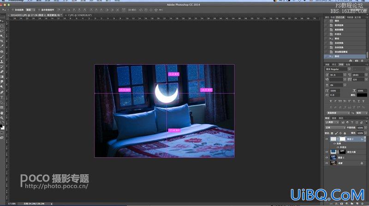Hide layer 图层 2 with its eye icon
This screenshot has height=206, width=369.
tap(327, 139)
